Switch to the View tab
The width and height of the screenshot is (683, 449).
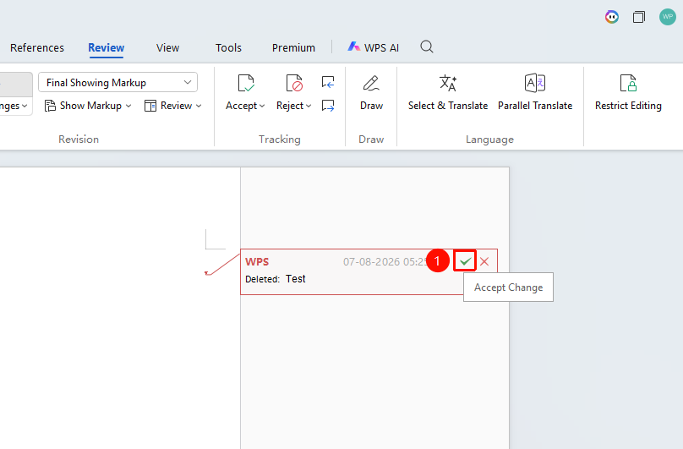pos(167,47)
